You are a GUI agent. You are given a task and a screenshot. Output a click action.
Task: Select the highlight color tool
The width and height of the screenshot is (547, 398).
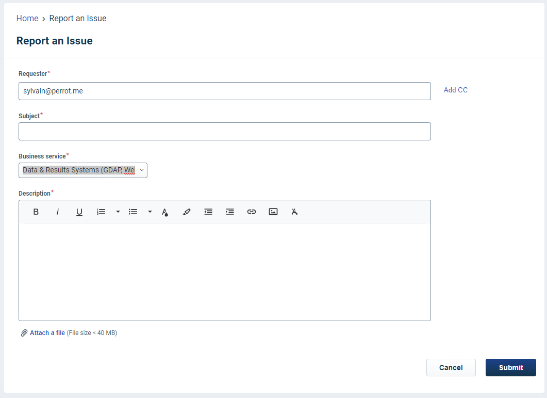coord(187,212)
